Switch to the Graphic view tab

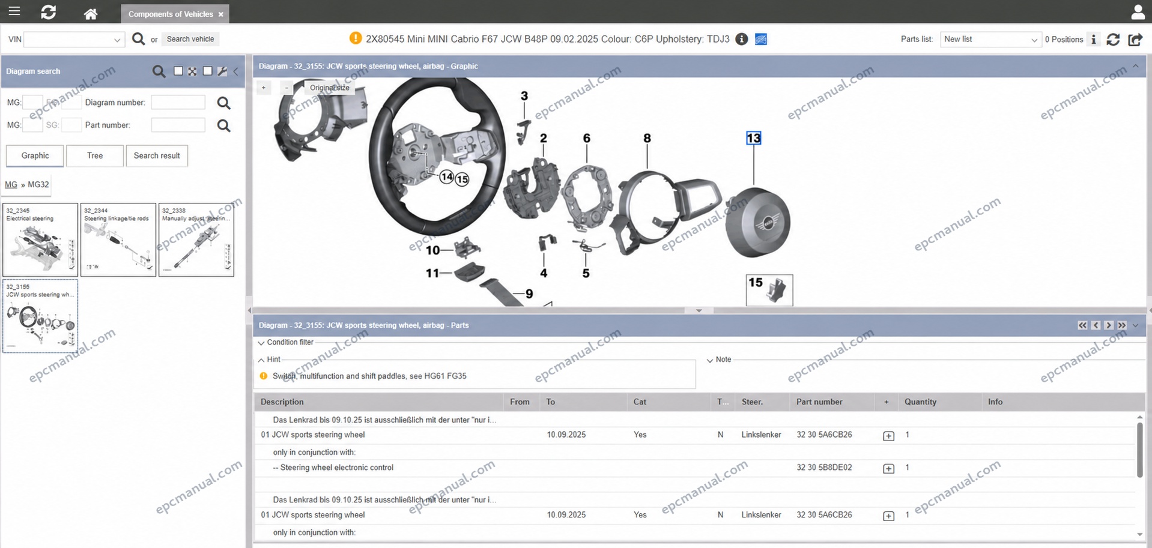coord(35,155)
